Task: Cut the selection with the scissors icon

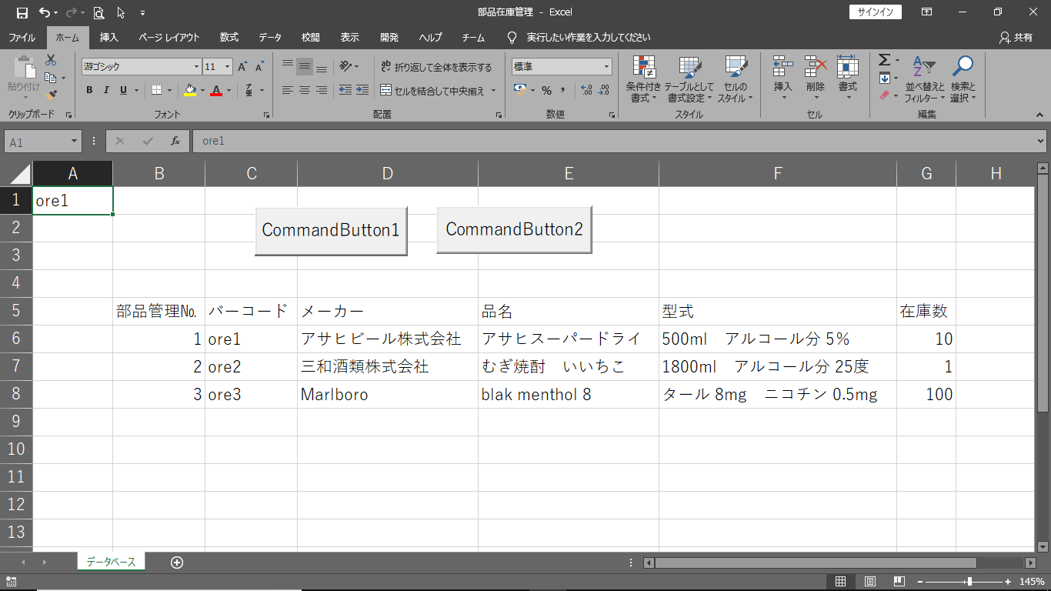Action: point(51,60)
